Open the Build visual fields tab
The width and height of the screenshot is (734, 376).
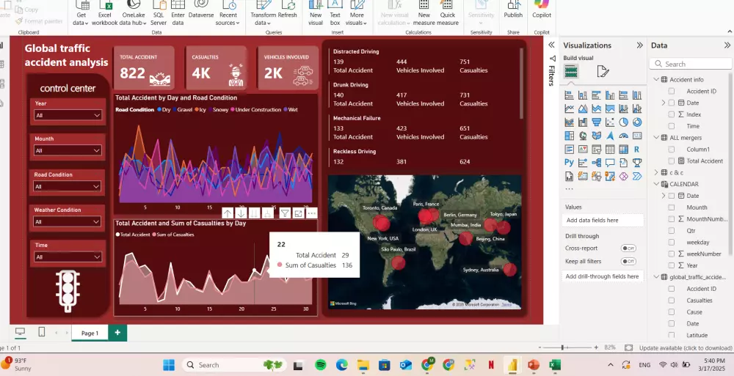click(x=571, y=72)
